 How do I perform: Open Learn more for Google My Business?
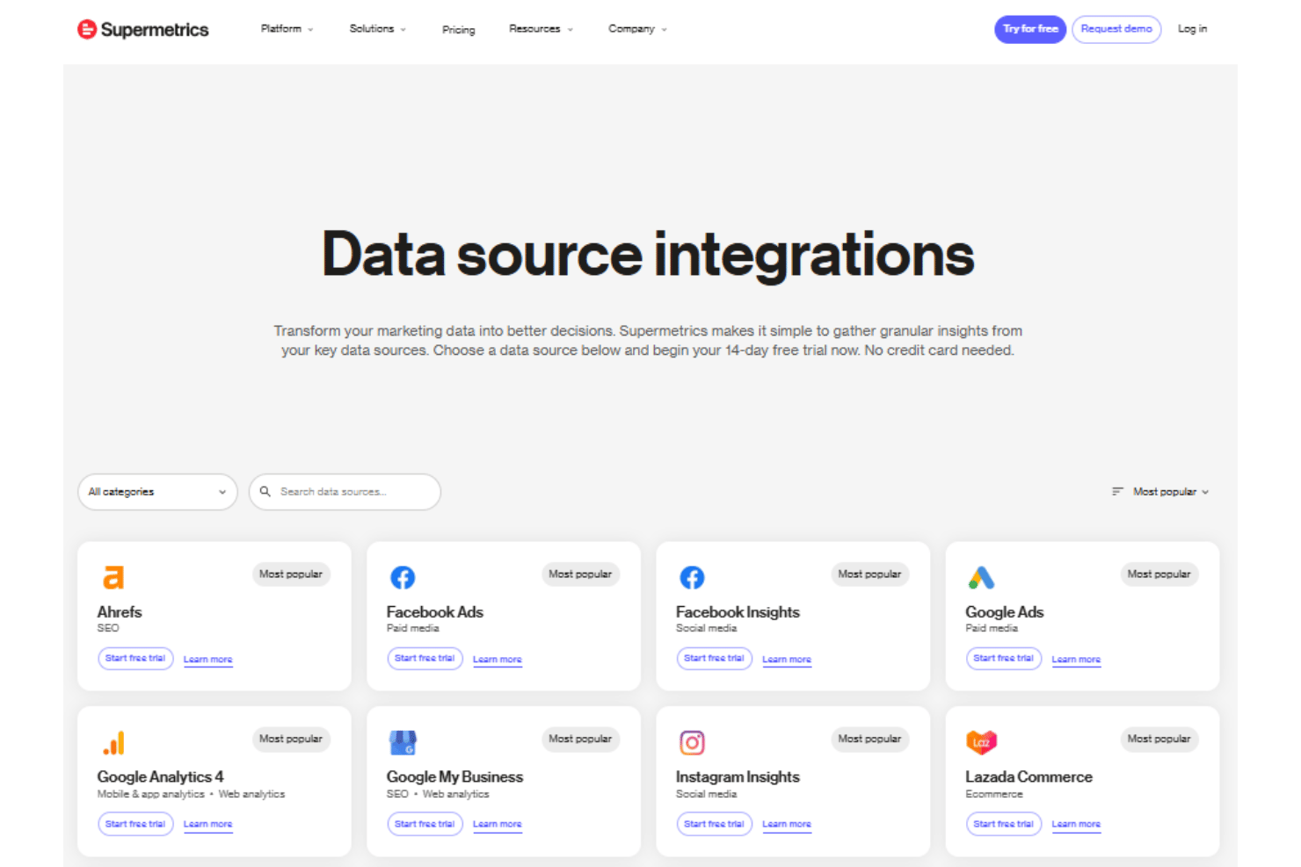[498, 824]
